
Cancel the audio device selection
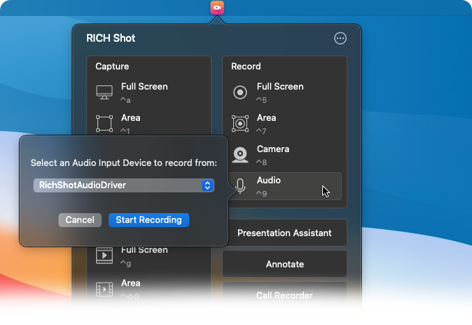pos(80,220)
